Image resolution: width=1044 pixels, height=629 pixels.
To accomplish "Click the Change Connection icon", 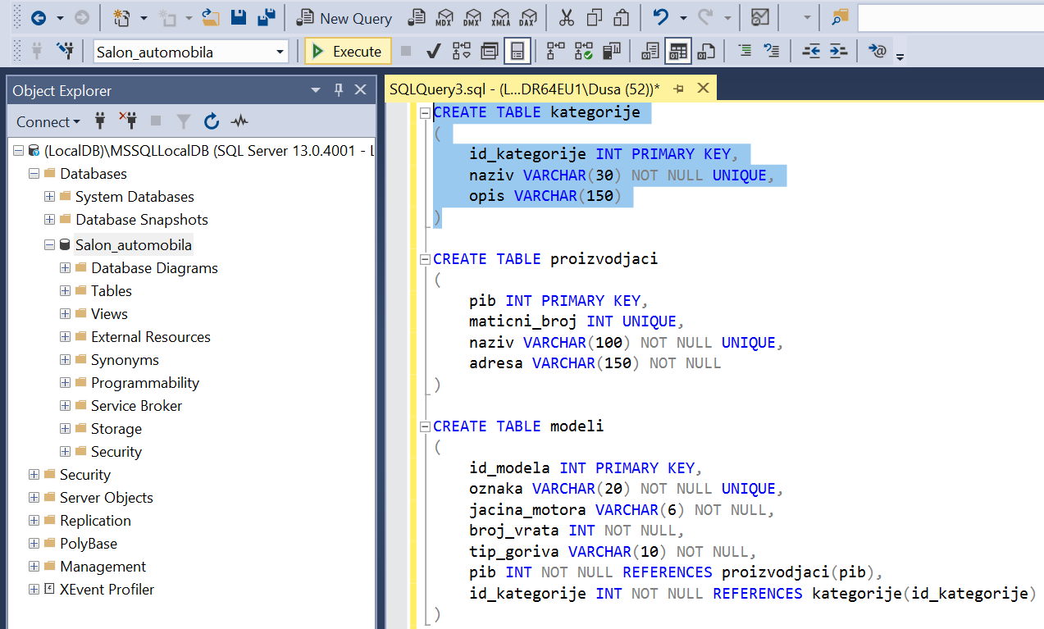I will click(x=65, y=52).
